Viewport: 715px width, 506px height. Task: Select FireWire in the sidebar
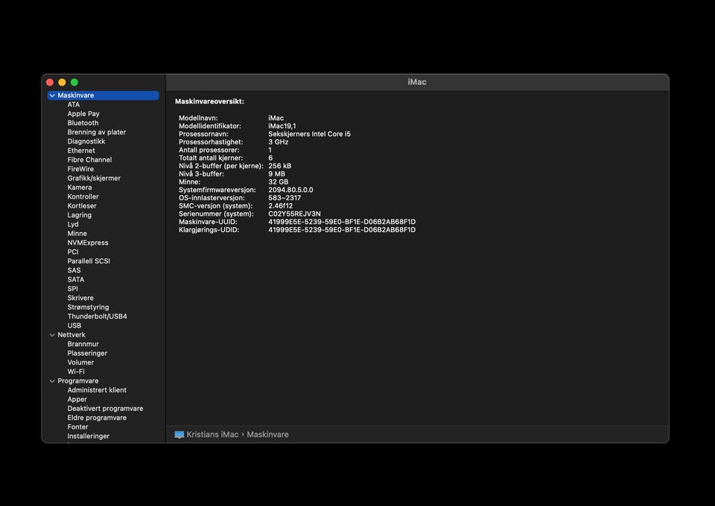80,169
